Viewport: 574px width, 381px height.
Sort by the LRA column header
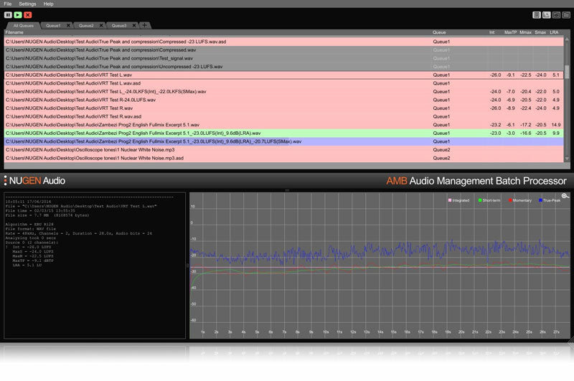click(x=554, y=32)
